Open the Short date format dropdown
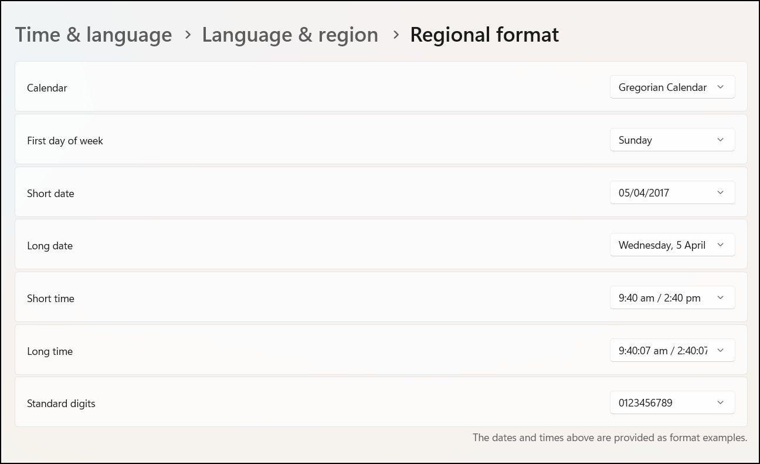 672,192
